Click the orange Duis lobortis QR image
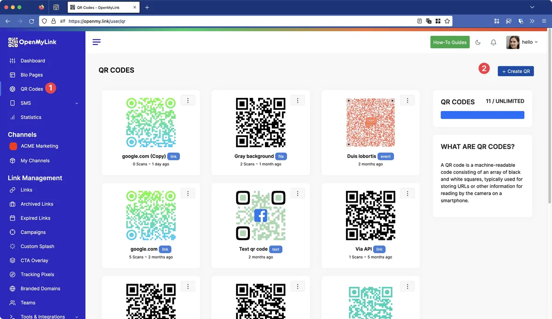 coord(370,122)
